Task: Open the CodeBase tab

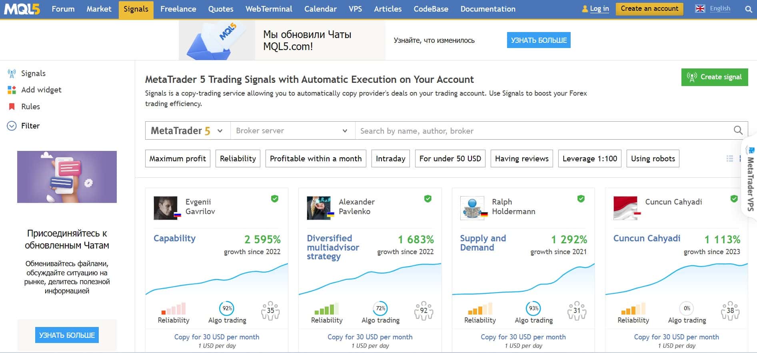Action: tap(431, 9)
